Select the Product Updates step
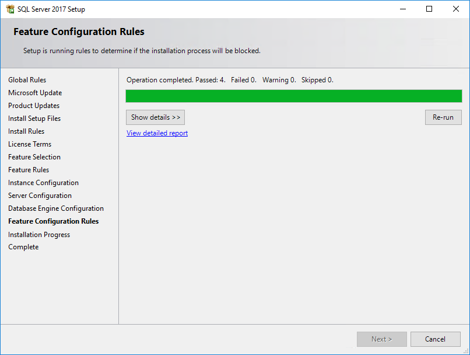 click(34, 106)
